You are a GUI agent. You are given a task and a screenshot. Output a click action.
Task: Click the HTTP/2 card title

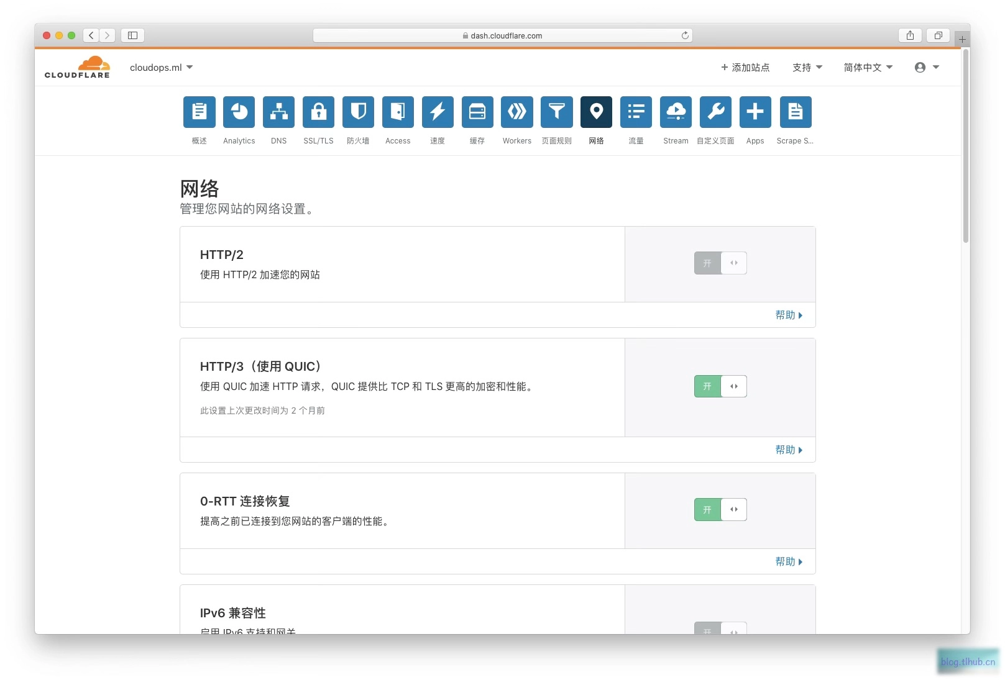pyautogui.click(x=222, y=255)
